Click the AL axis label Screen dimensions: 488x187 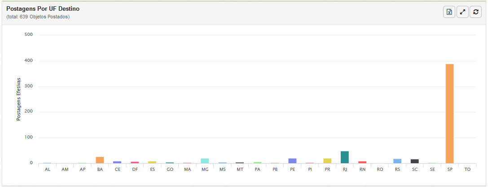47,170
